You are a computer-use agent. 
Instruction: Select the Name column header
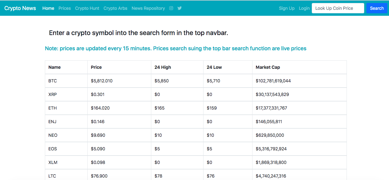[66, 67]
